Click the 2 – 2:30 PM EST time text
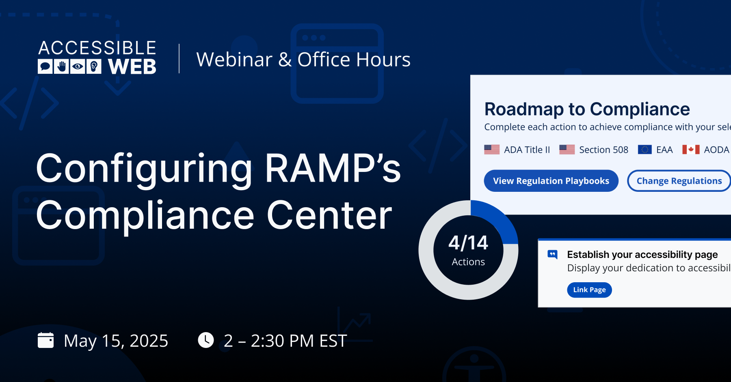 coord(285,341)
